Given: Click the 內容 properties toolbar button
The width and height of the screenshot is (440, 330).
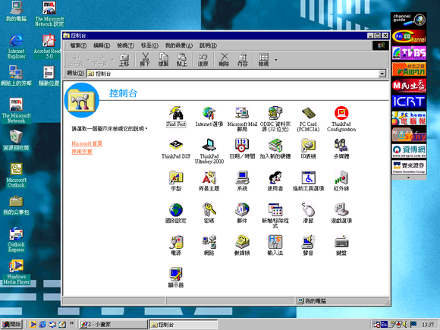Looking at the screenshot, I should [243, 60].
